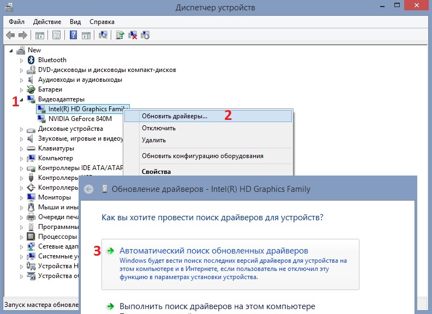This screenshot has width=432, height=314.
Task: Scan for hardware changes toolbar icon
Action: (x=103, y=35)
